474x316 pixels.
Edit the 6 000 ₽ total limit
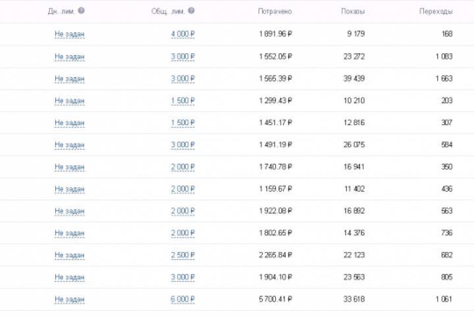pos(182,300)
